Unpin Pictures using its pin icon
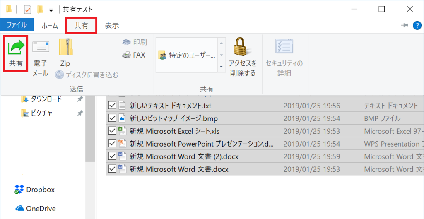 coord(80,113)
